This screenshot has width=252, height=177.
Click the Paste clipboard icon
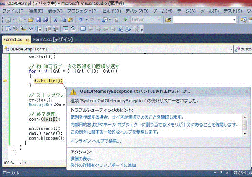71,20
